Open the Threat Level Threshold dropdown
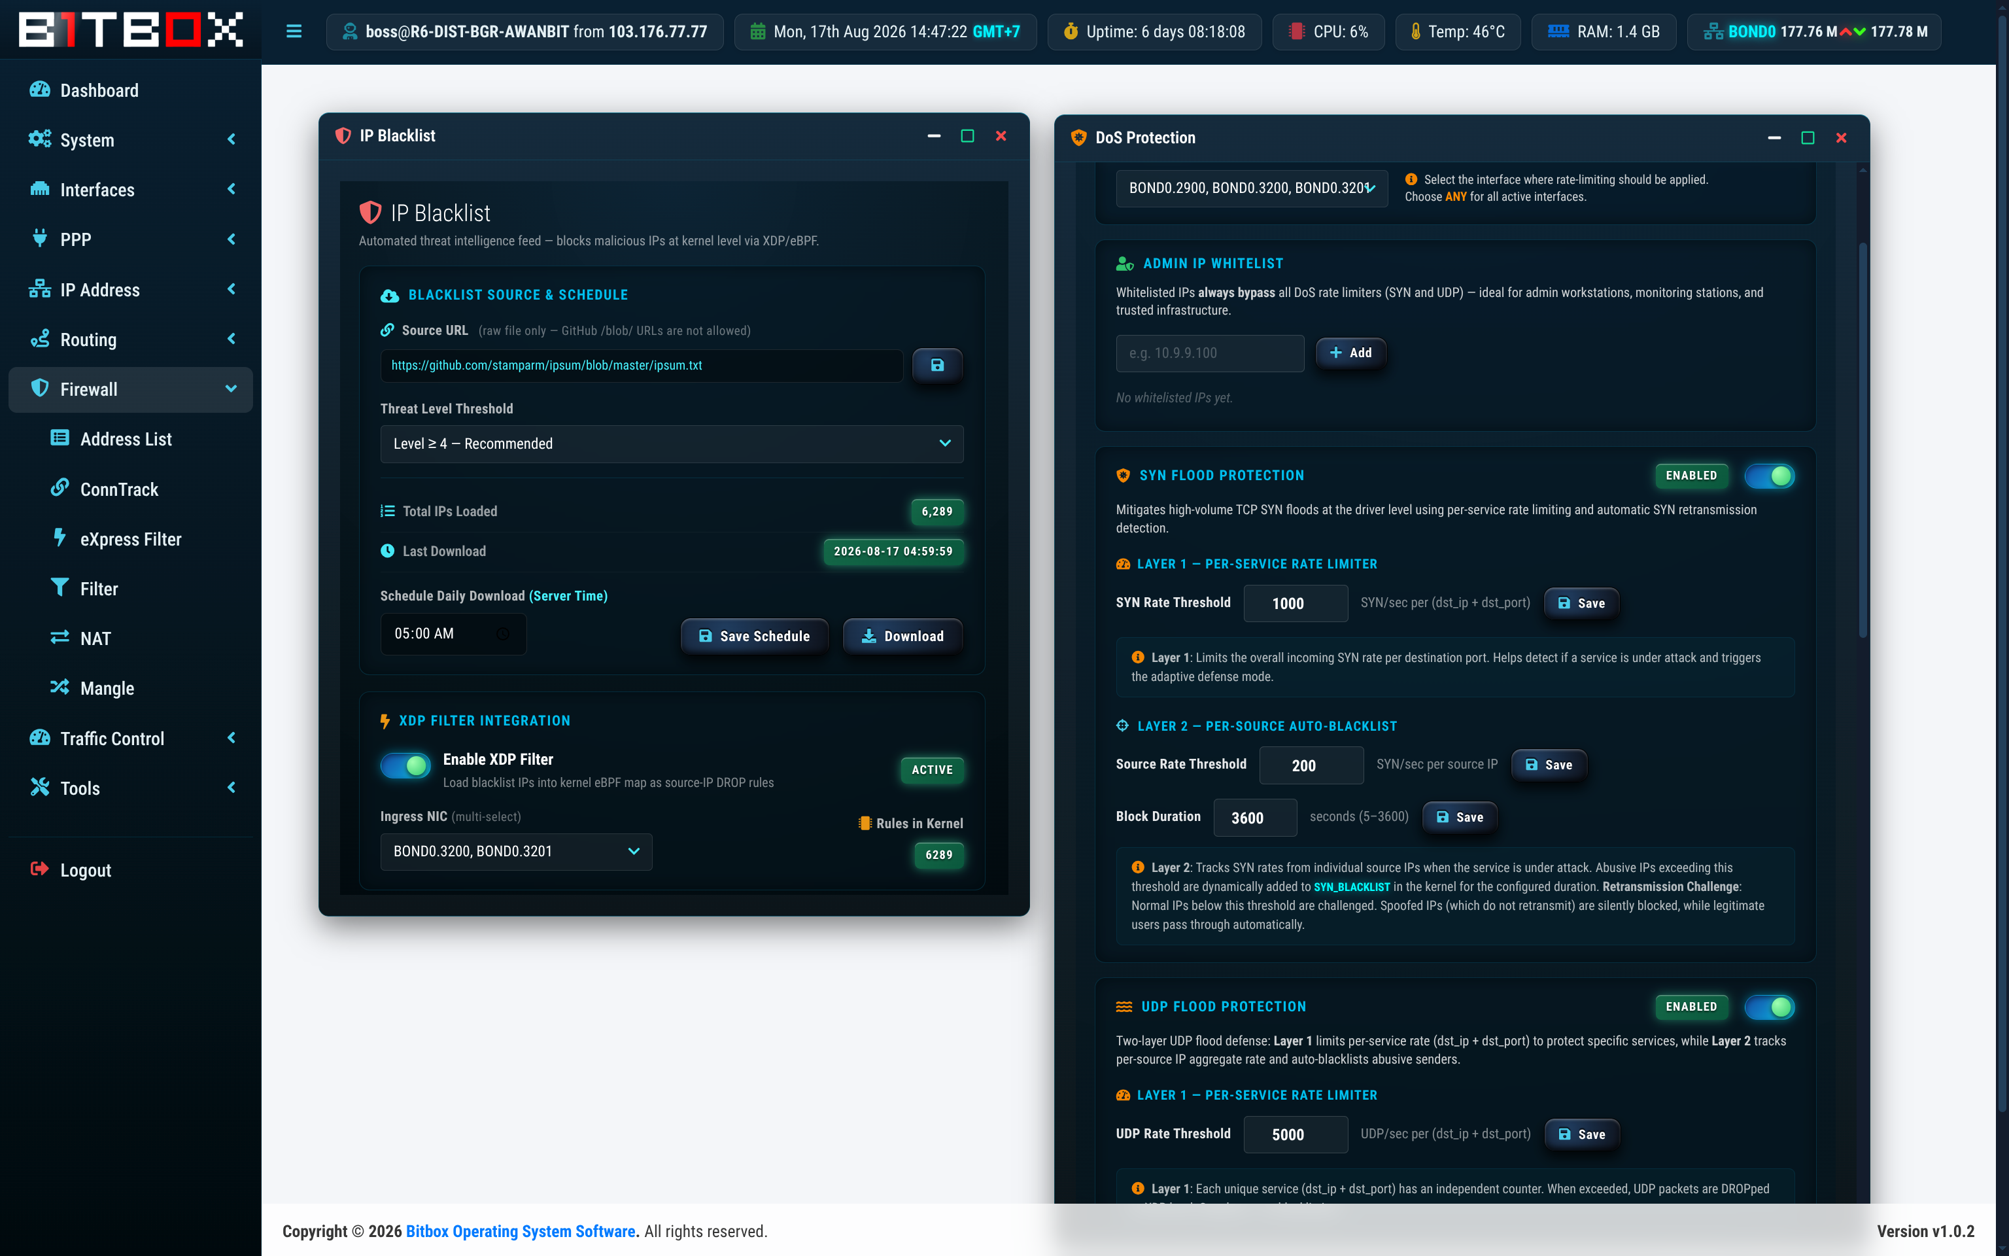 [672, 444]
